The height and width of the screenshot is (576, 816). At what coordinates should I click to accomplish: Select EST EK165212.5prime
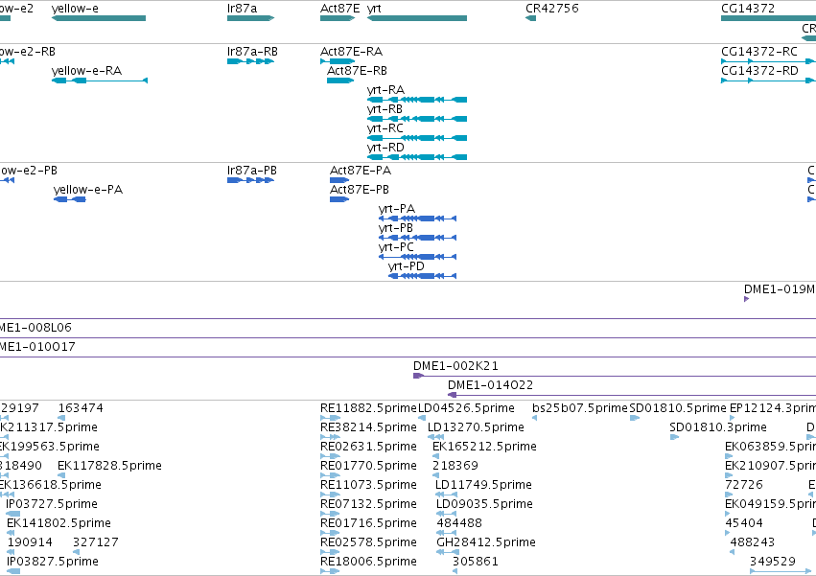[x=484, y=447]
